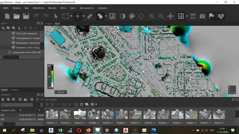Open the TE0A53~1 photo thumbnail
The width and height of the screenshot is (239, 134).
click(52, 115)
